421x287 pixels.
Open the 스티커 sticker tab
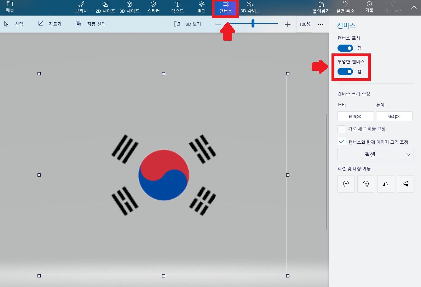tap(153, 7)
